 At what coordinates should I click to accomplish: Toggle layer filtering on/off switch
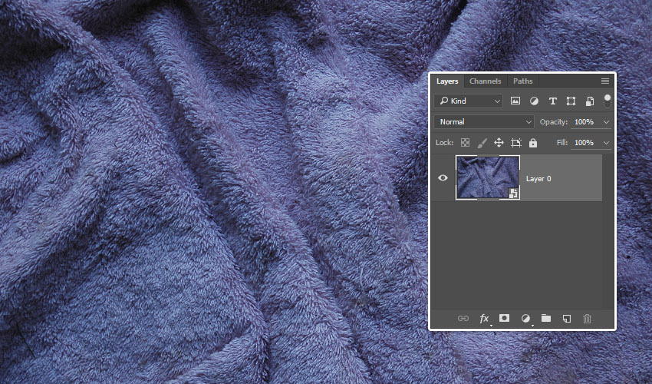click(608, 100)
